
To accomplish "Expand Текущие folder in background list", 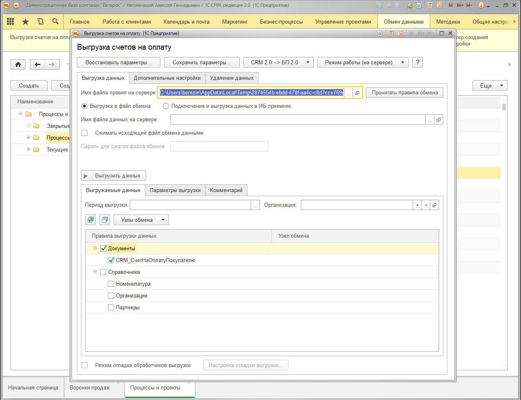I will tap(28, 149).
